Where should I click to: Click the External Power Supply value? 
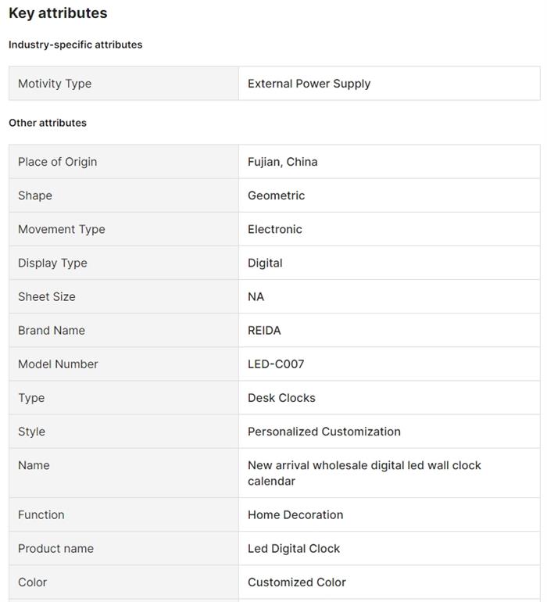309,84
